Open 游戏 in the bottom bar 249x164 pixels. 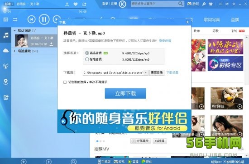pyautogui.click(x=119, y=162)
